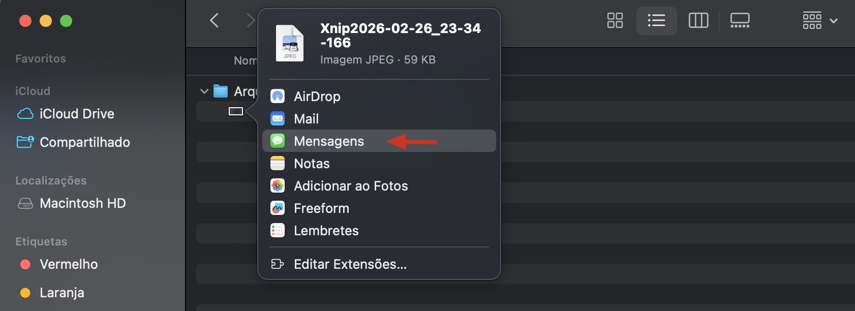Viewport: 855px width, 311px height.
Task: Select Mensagens in the share menu
Action: [328, 141]
